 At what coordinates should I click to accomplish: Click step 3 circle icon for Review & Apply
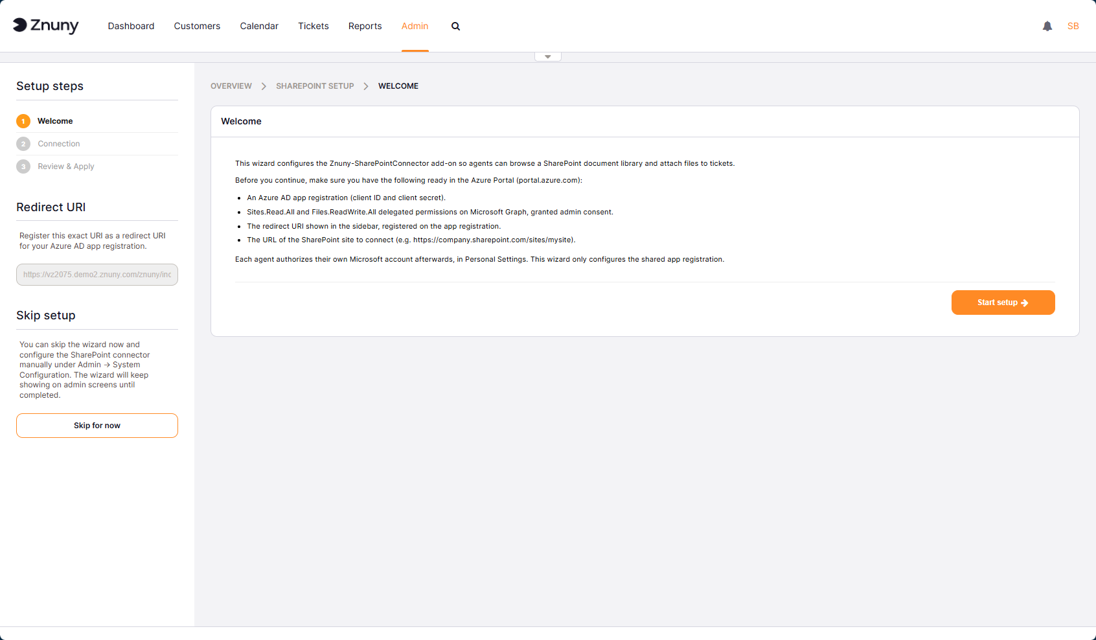[23, 166]
